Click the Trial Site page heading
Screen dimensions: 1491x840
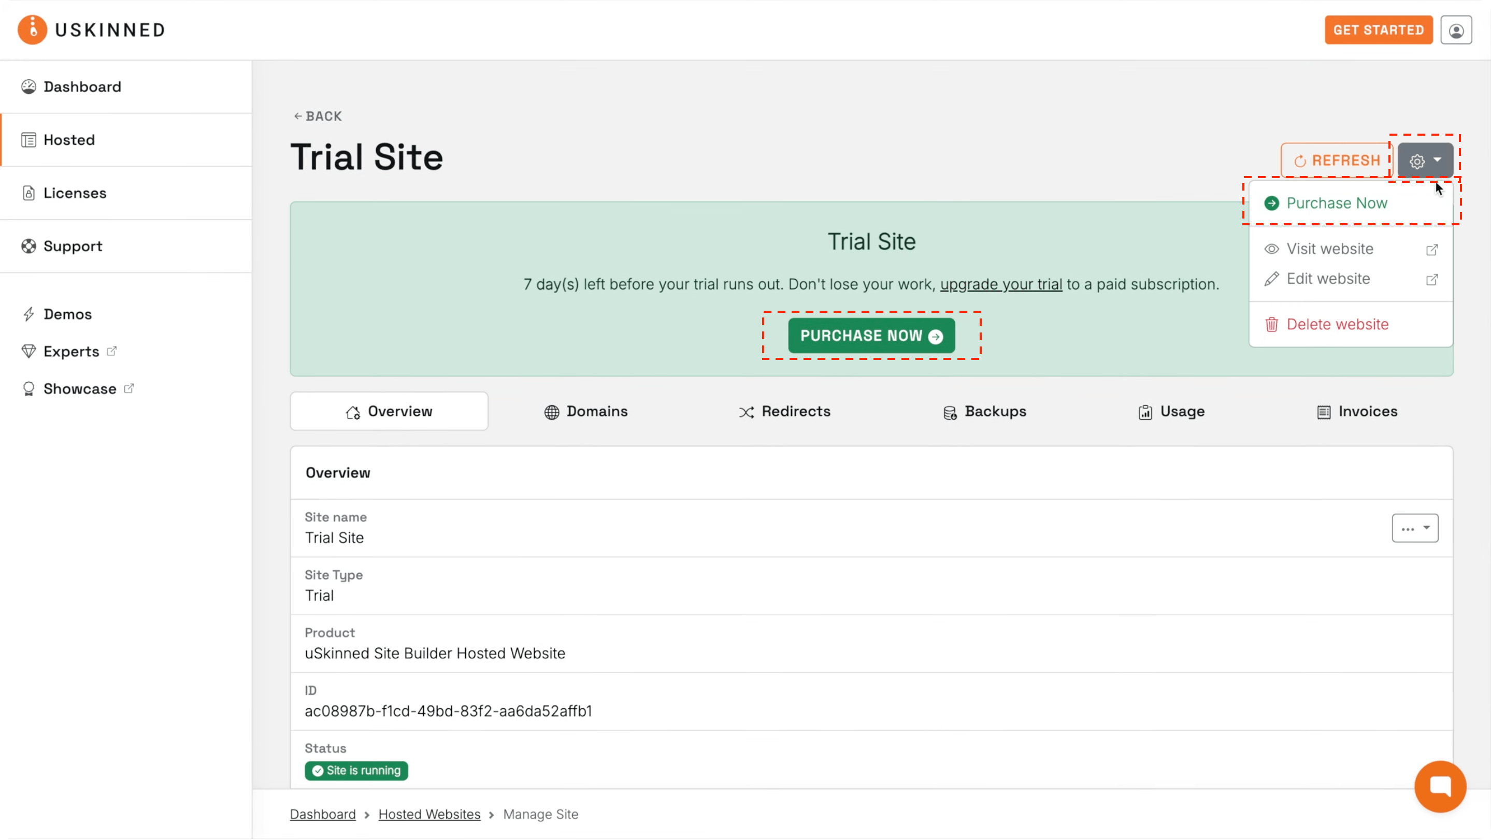pyautogui.click(x=366, y=157)
